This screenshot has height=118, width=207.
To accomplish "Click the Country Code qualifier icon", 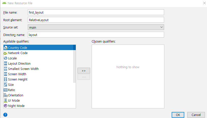I will [6, 48].
